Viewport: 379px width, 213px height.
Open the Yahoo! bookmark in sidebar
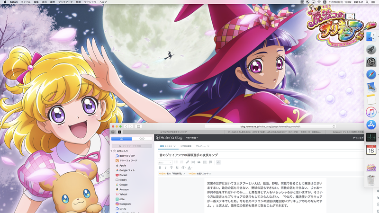tap(121, 194)
